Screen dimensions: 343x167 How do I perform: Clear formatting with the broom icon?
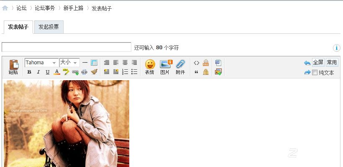(x=94, y=72)
